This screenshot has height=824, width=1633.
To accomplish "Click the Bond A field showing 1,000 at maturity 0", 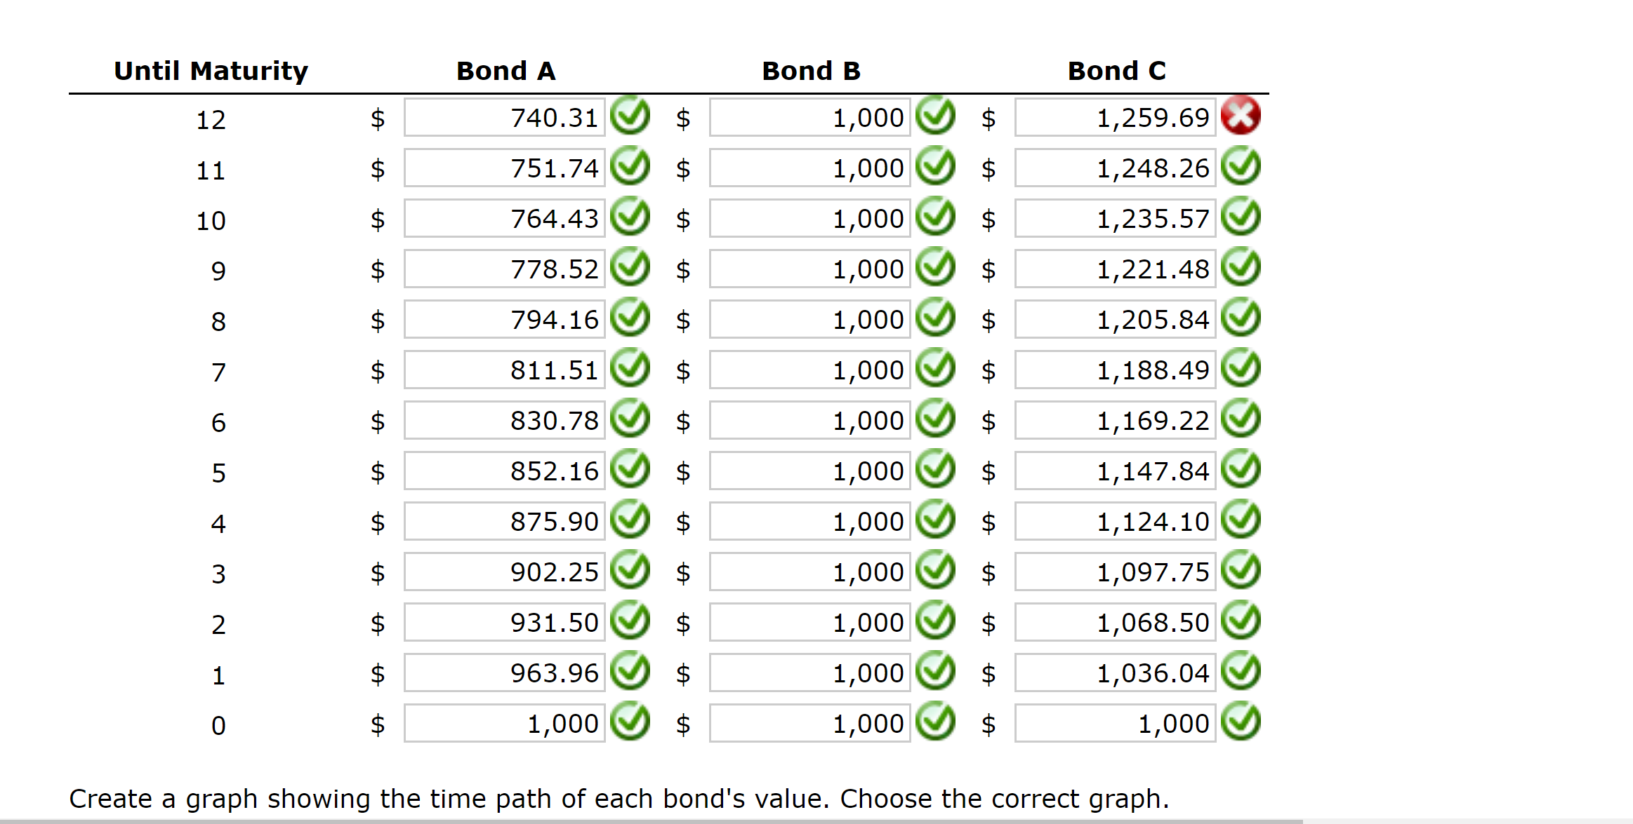I will [504, 722].
